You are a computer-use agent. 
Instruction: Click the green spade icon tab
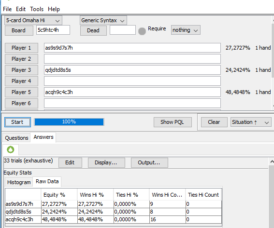pos(11,149)
